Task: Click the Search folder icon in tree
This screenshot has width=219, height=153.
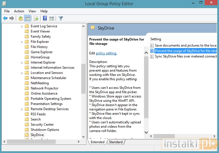Action: 27,119
